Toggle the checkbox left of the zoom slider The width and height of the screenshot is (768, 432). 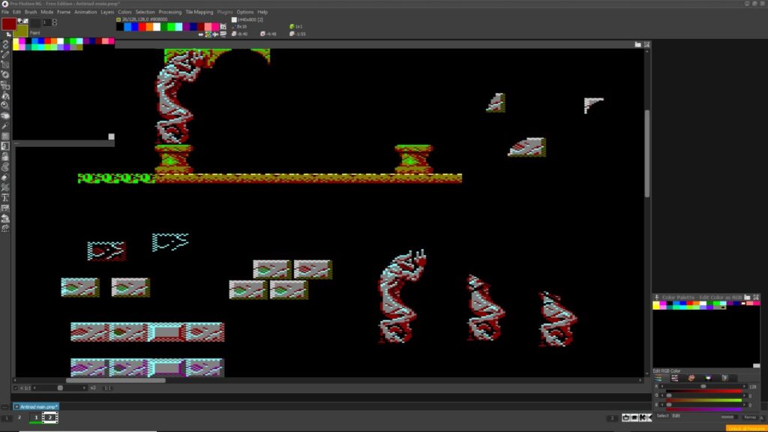pyautogui.click(x=16, y=388)
